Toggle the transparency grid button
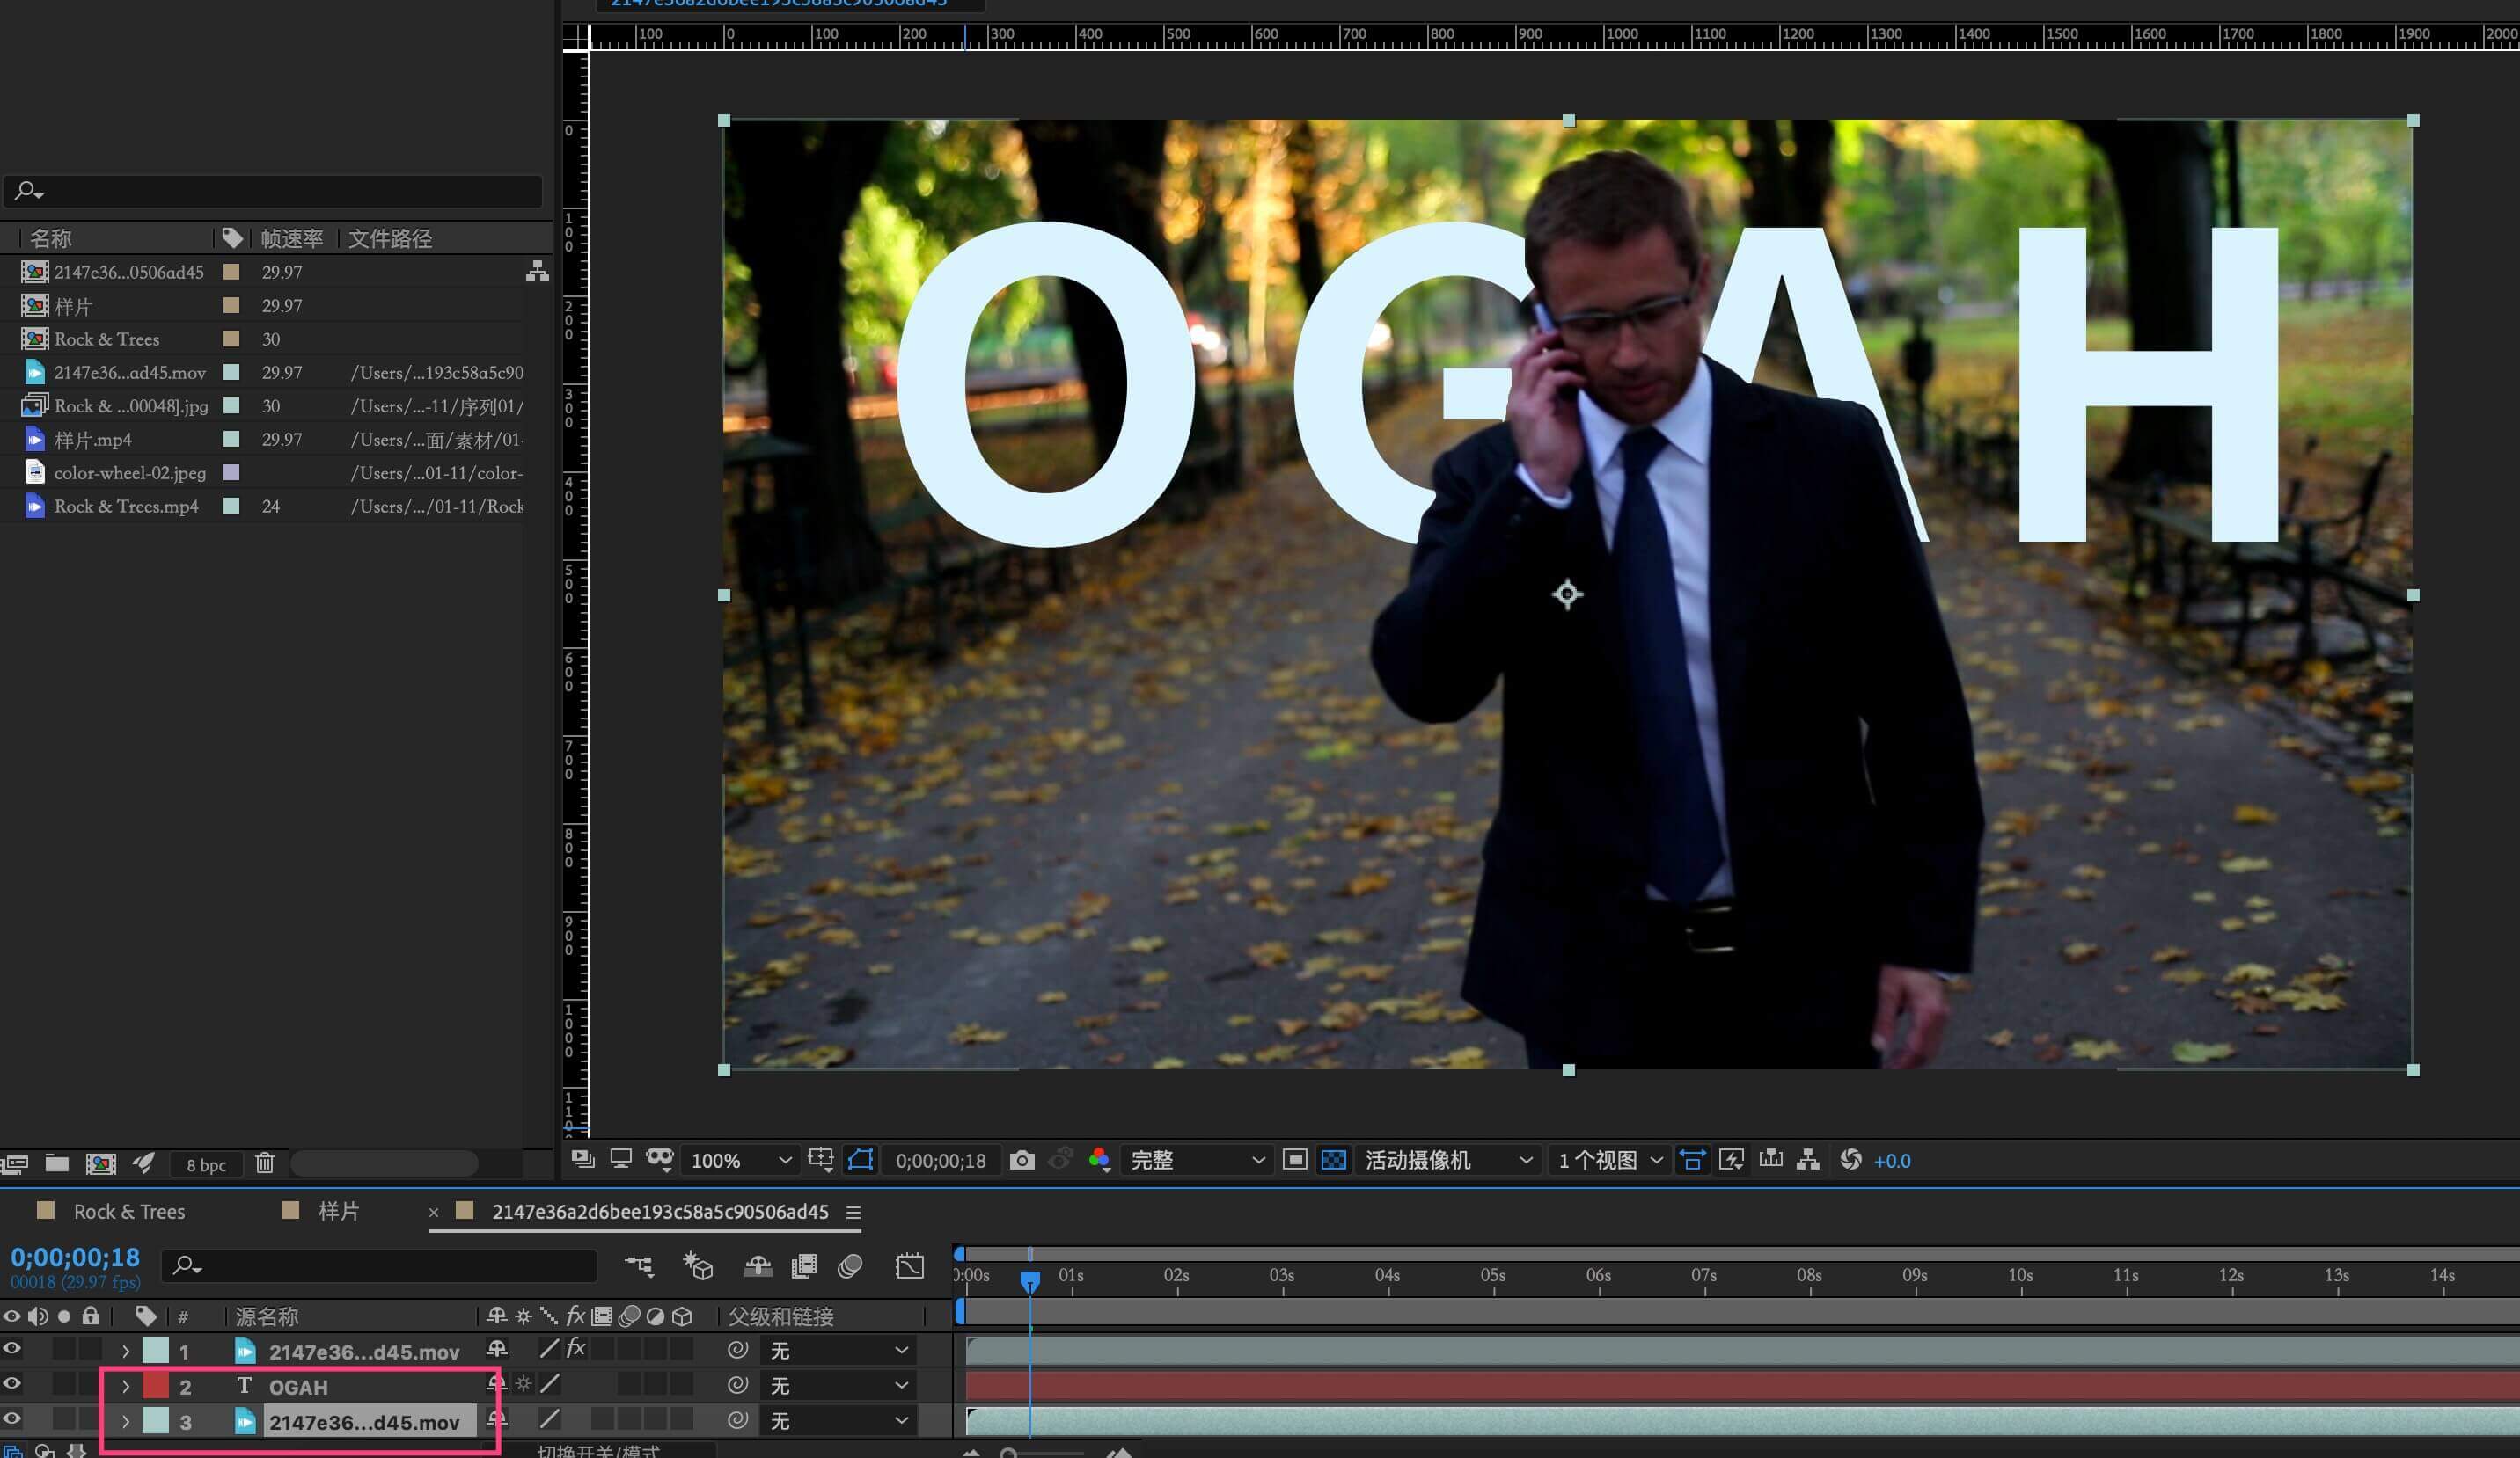The image size is (2520, 1458). click(1333, 1160)
